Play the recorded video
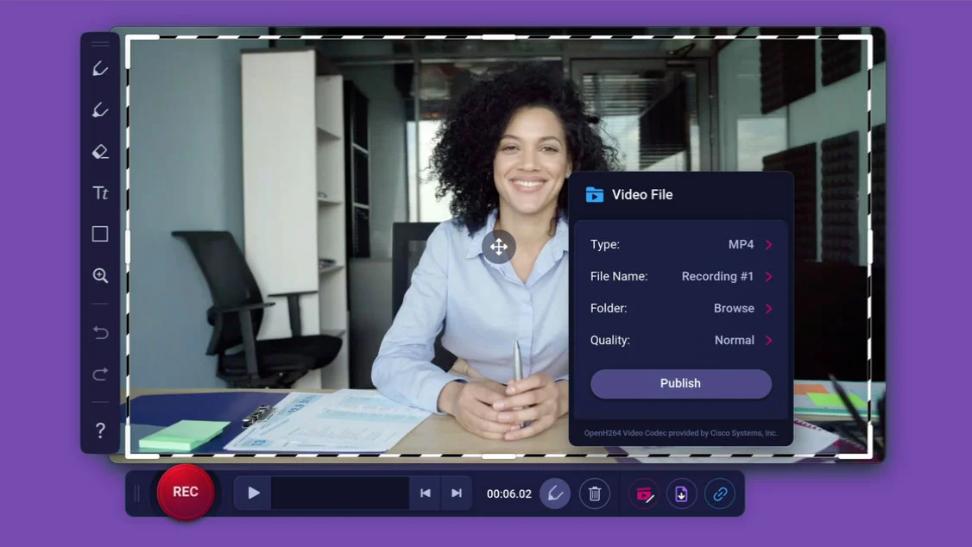Screen dimensions: 972x547 pyautogui.click(x=253, y=494)
